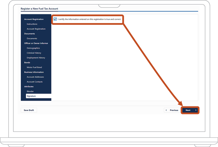Open the Documents sub-step
The image size is (218, 147).
tap(32, 39)
